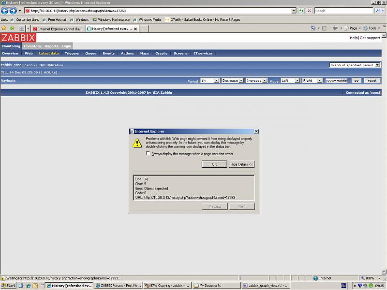387x290 pixels.
Task: Open O'Reilly Safari Books Online link
Action: pyautogui.click(x=203, y=19)
